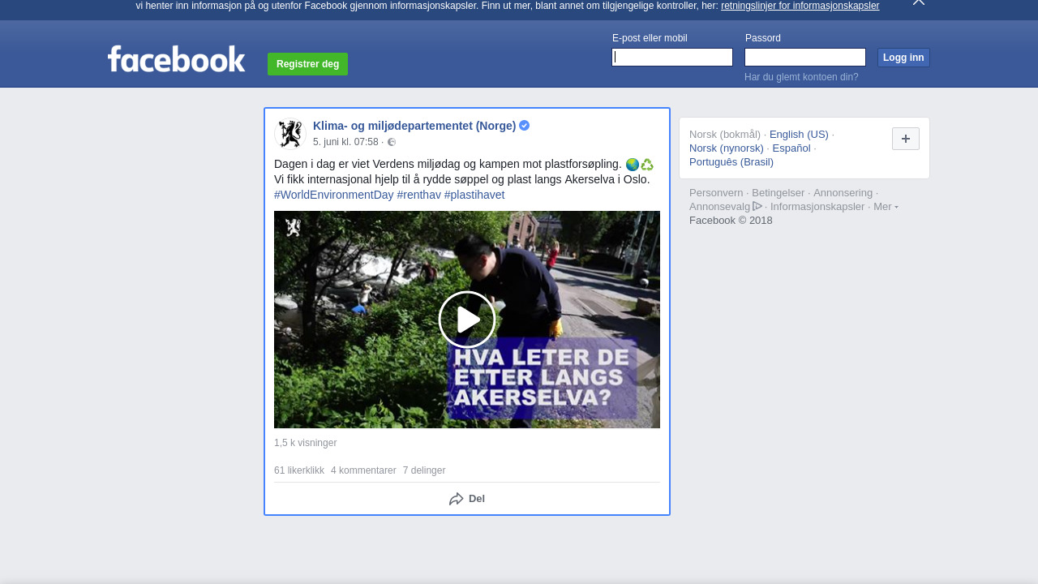Switch language to English (US)
This screenshot has height=584, width=1038.
799,135
